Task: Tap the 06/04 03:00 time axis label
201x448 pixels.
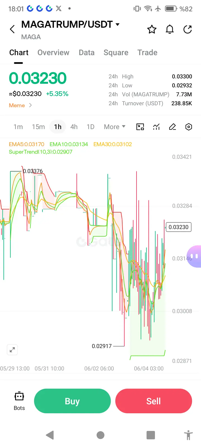Action: 149,368
